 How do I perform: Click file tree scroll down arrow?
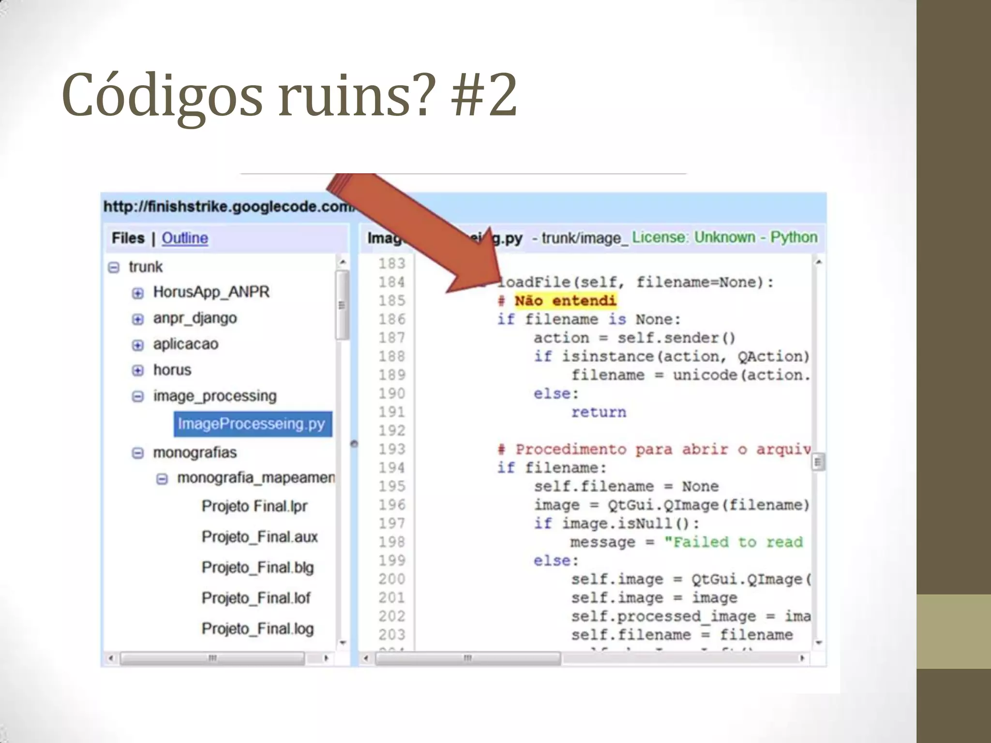click(x=343, y=643)
